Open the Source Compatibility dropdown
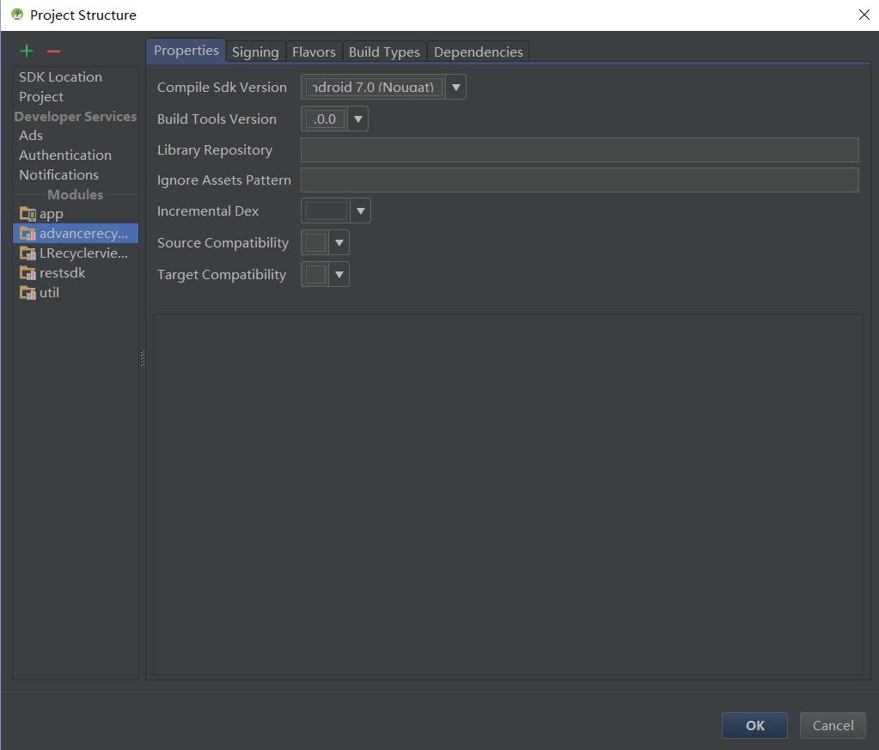The image size is (879, 750). tap(340, 242)
